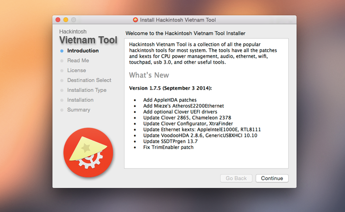Select the Introduction step in sidebar
Image resolution: width=345 pixels, height=212 pixels.
pyautogui.click(x=83, y=51)
